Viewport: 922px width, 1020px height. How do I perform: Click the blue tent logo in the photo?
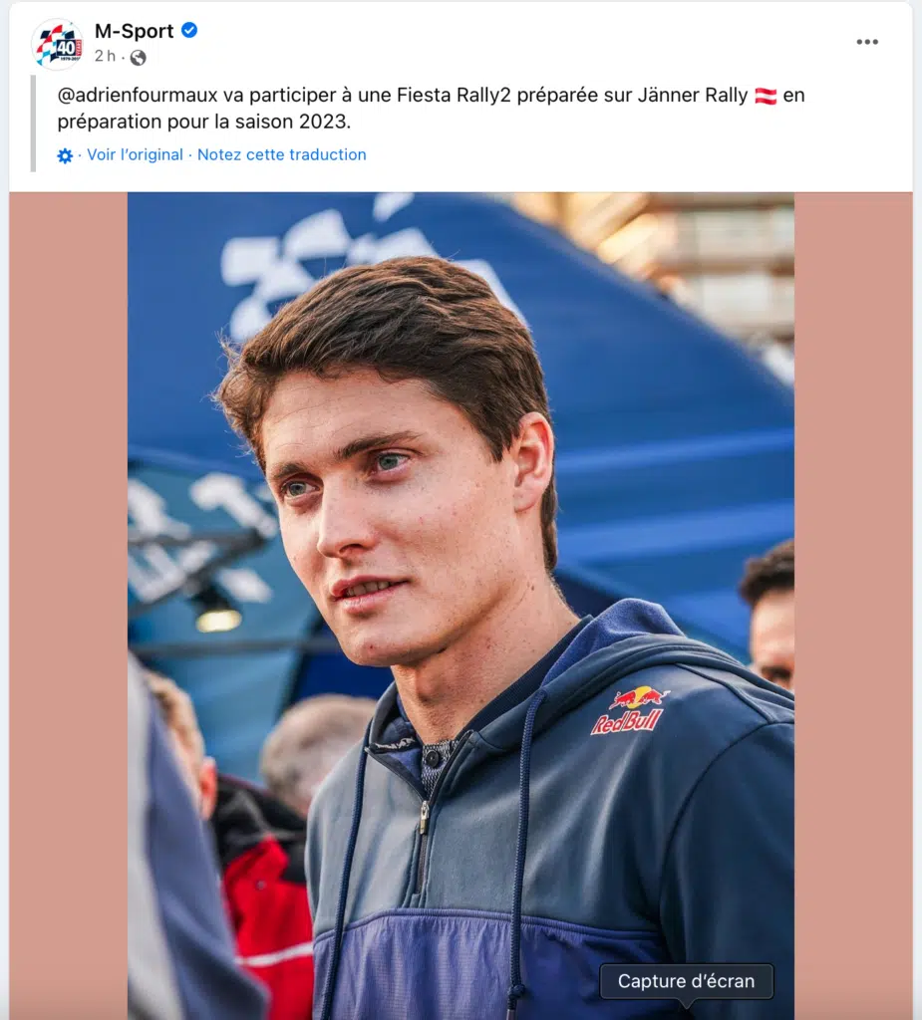tap(299, 259)
